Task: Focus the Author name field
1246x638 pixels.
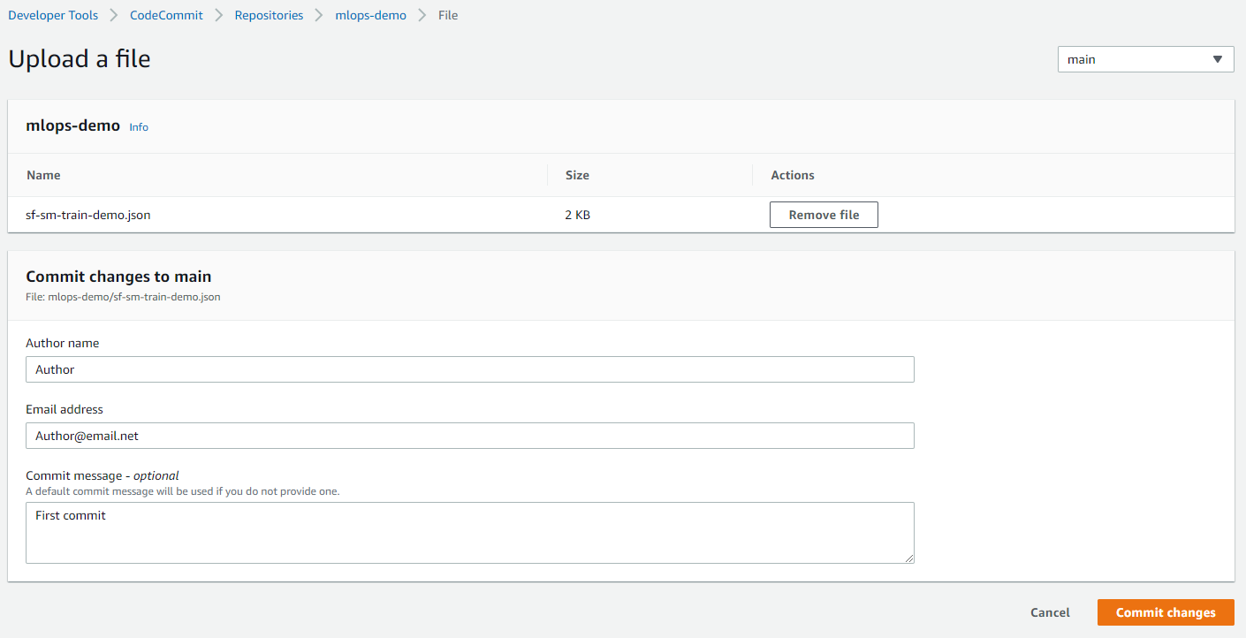Action: tap(470, 369)
